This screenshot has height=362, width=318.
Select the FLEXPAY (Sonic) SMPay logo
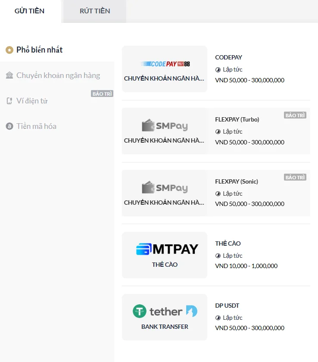tap(165, 188)
